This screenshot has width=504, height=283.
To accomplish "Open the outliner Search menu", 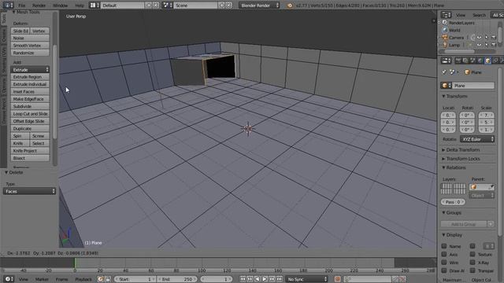I will 479,15.
